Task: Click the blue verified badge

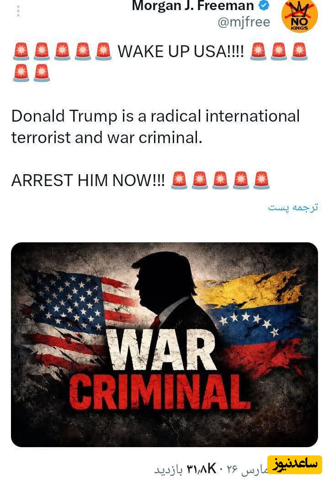Action: (264, 5)
